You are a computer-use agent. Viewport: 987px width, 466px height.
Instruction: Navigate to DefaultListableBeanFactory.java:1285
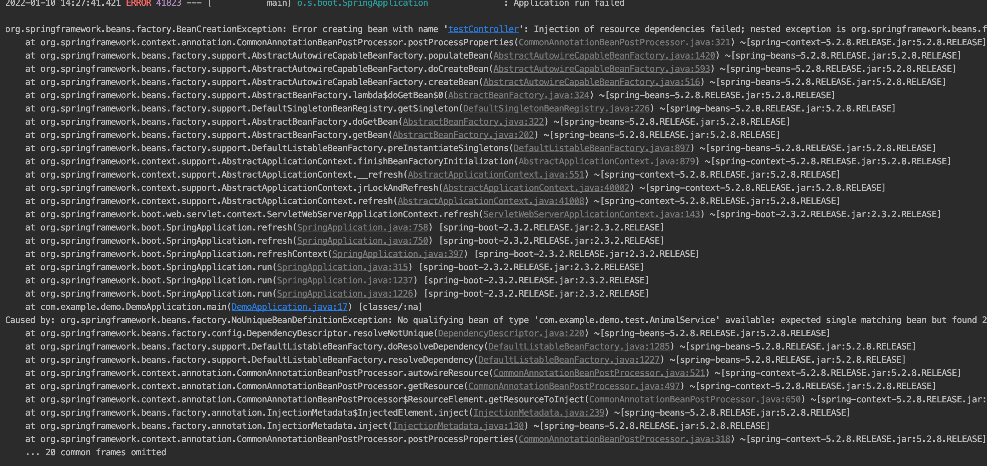pos(578,346)
